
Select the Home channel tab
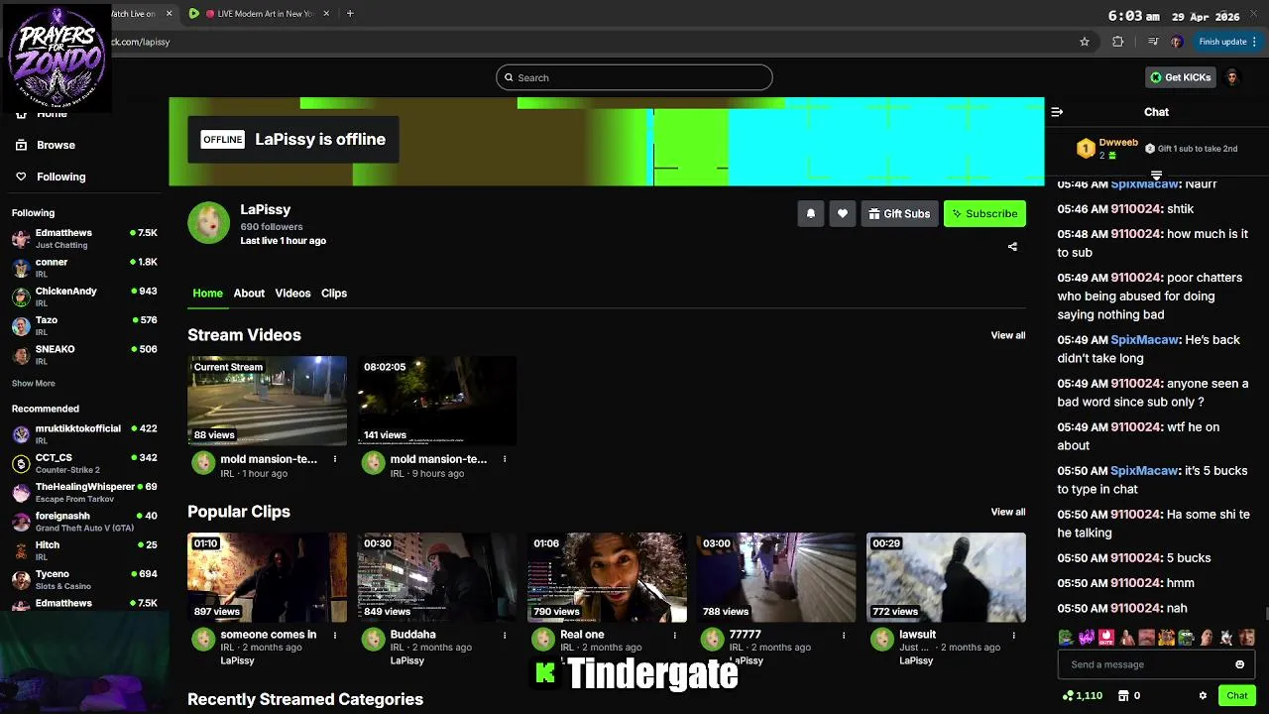tap(207, 294)
